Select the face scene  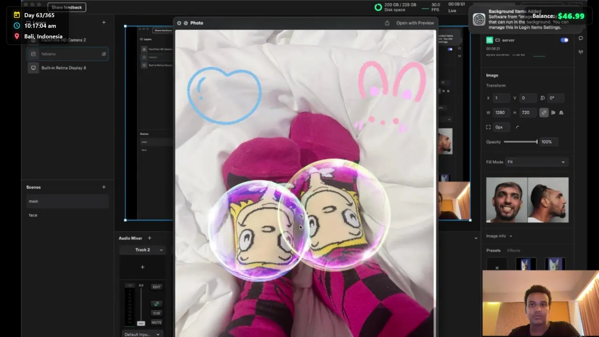67,215
